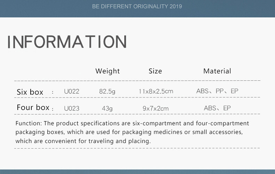This screenshot has height=174, width=275.
Task: Select the Material column header
Action: pyautogui.click(x=217, y=71)
